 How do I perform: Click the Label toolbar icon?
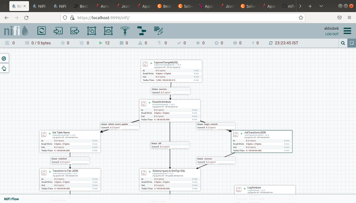coord(159,31)
